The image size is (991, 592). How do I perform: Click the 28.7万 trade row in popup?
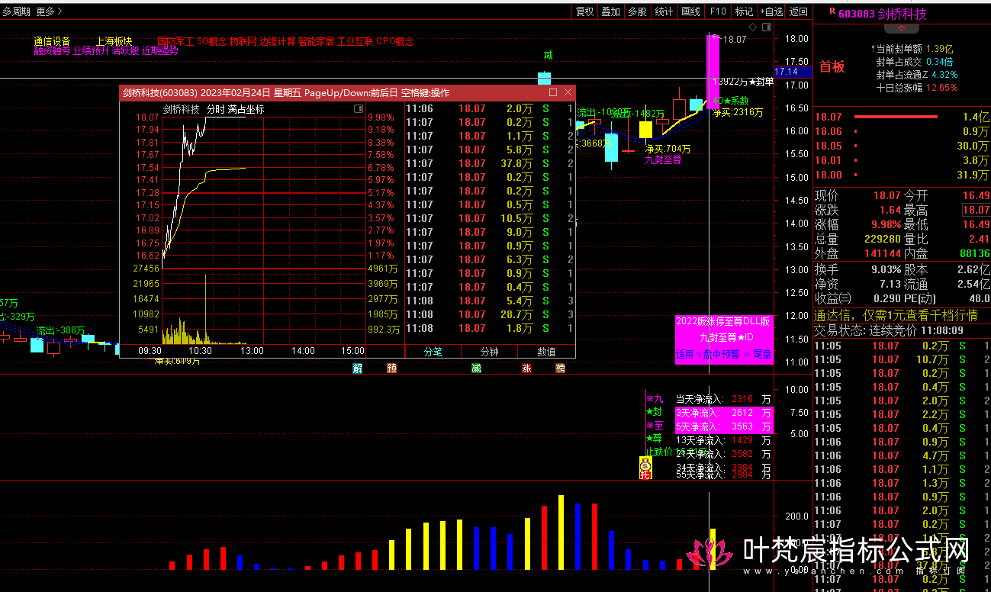coord(489,314)
